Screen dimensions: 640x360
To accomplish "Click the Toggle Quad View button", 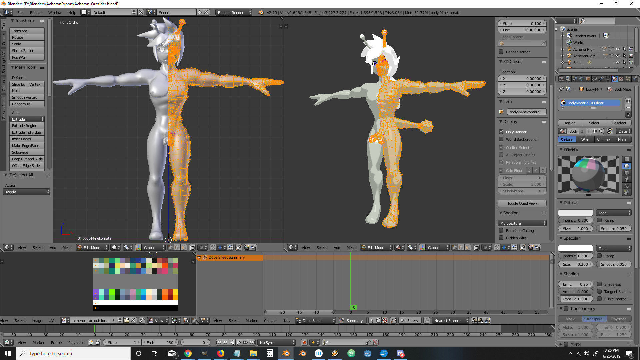I will tap(522, 203).
